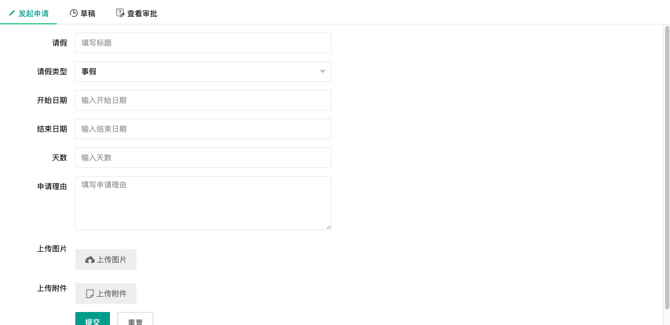Viewport: 670px width, 325px height.
Task: Click the 输入开始日期 field
Action: click(203, 100)
